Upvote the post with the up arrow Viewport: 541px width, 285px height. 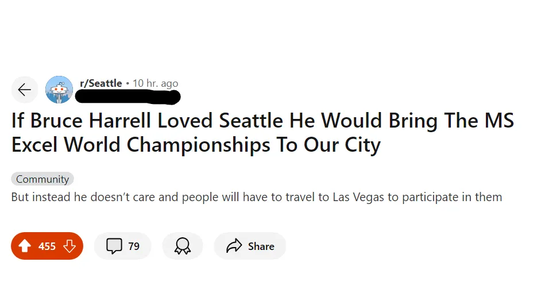pos(25,246)
